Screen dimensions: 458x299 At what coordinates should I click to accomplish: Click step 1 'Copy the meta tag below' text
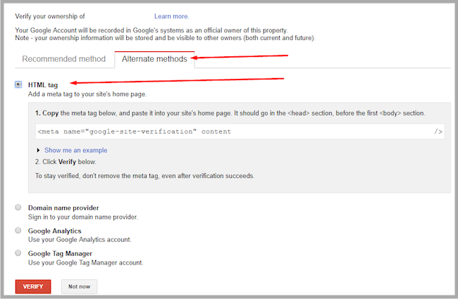[x=230, y=113]
